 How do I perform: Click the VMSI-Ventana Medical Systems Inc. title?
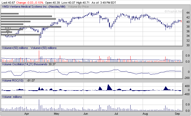click(34, 7)
